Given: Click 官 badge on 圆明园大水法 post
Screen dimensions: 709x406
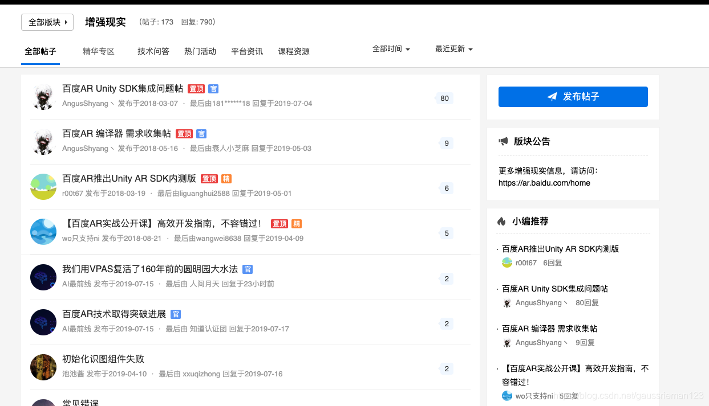Looking at the screenshot, I should [x=248, y=269].
